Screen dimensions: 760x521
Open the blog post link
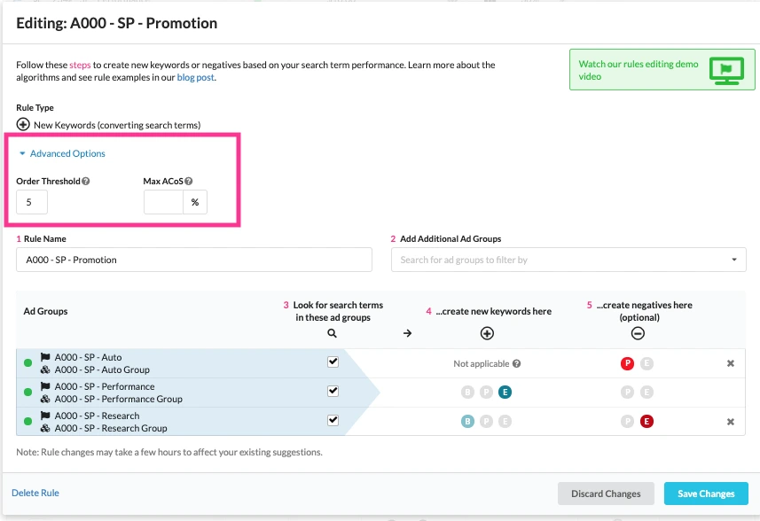(195, 78)
